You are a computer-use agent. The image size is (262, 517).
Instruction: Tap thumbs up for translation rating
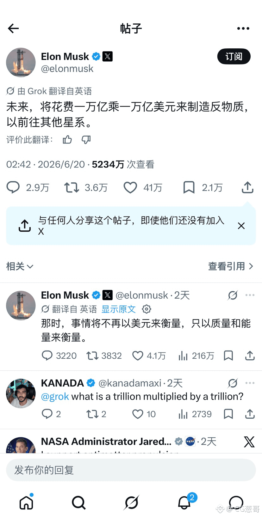point(67,139)
